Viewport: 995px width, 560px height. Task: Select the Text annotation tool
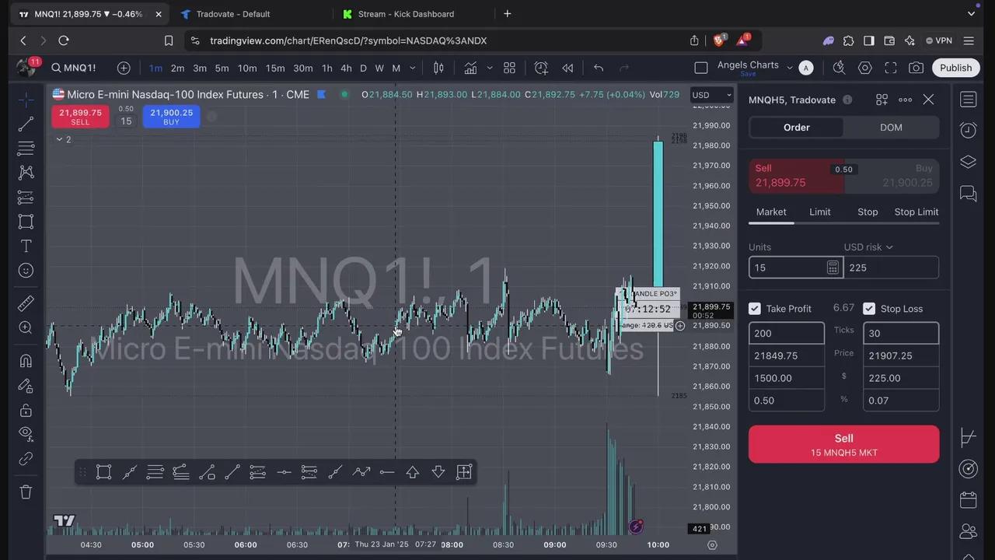click(26, 246)
